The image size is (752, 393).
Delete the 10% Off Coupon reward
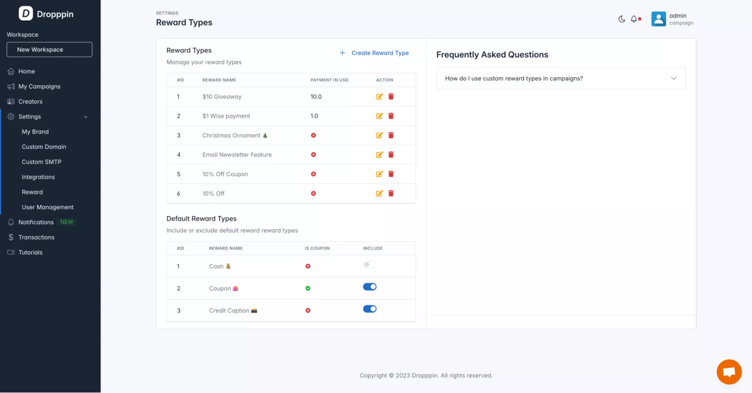click(391, 174)
